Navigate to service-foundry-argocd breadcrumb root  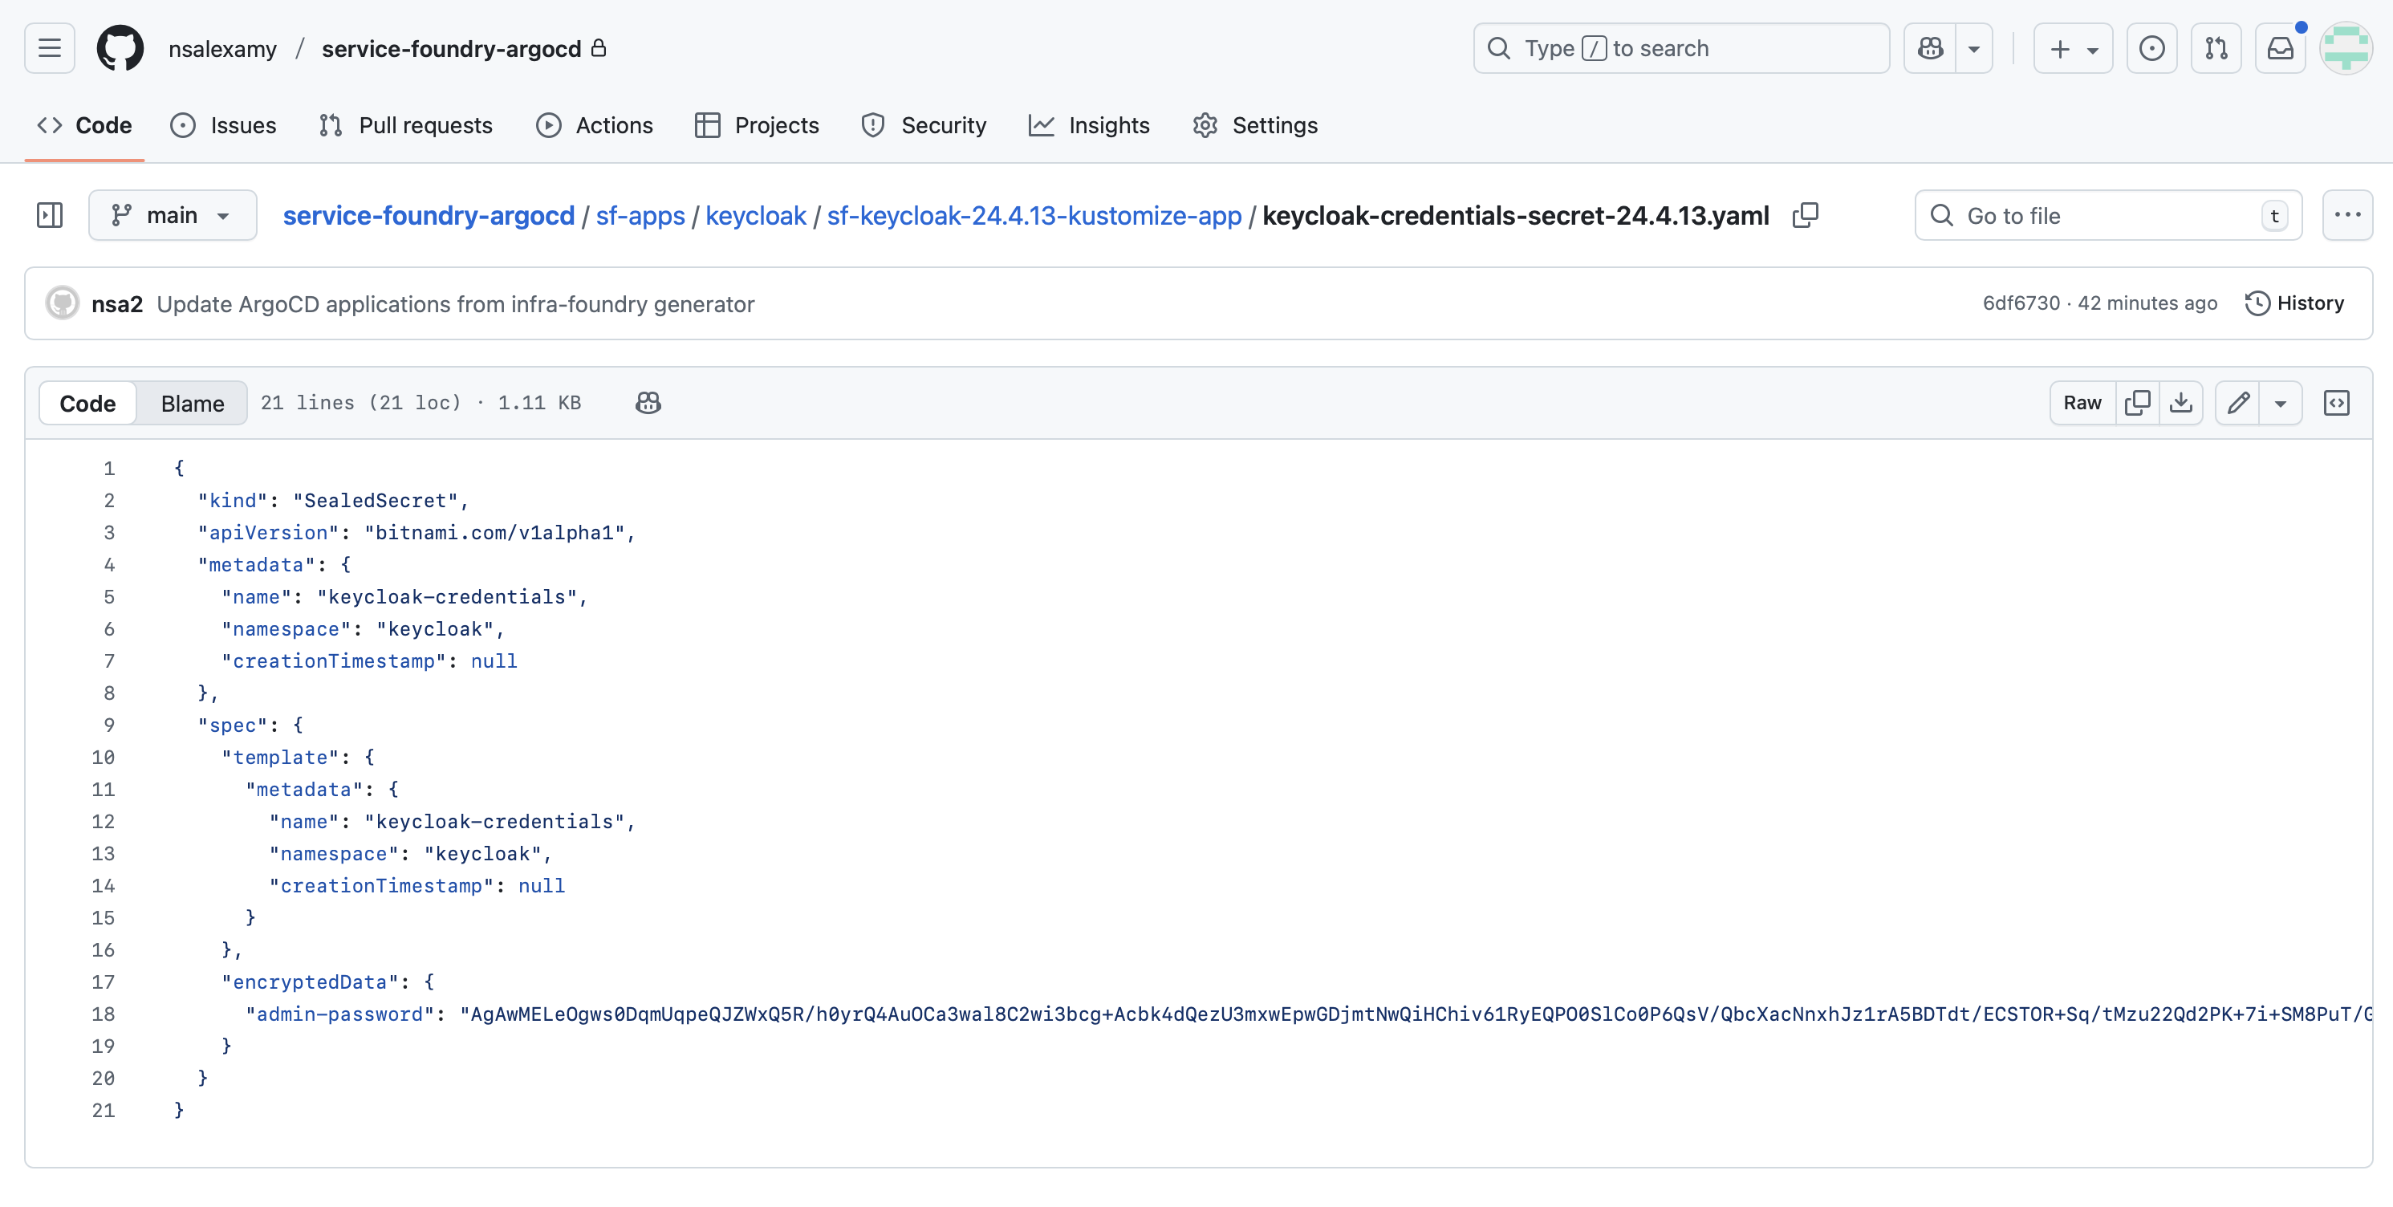point(429,216)
